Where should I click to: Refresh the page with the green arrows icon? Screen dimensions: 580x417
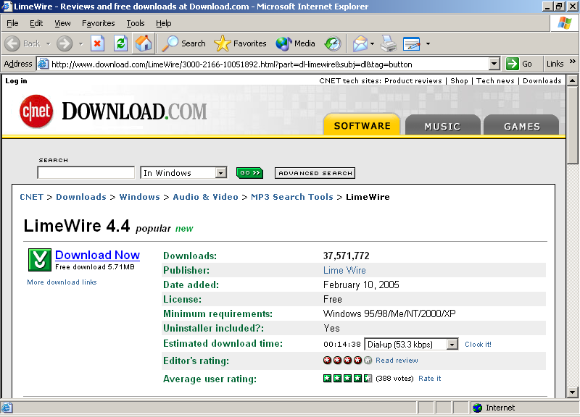[x=120, y=43]
